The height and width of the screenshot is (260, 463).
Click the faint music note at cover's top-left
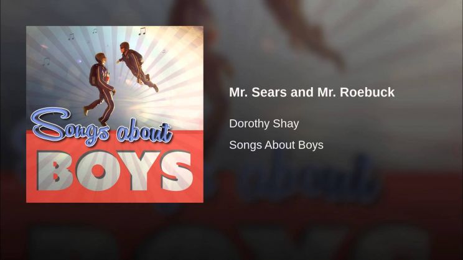[x=71, y=37]
